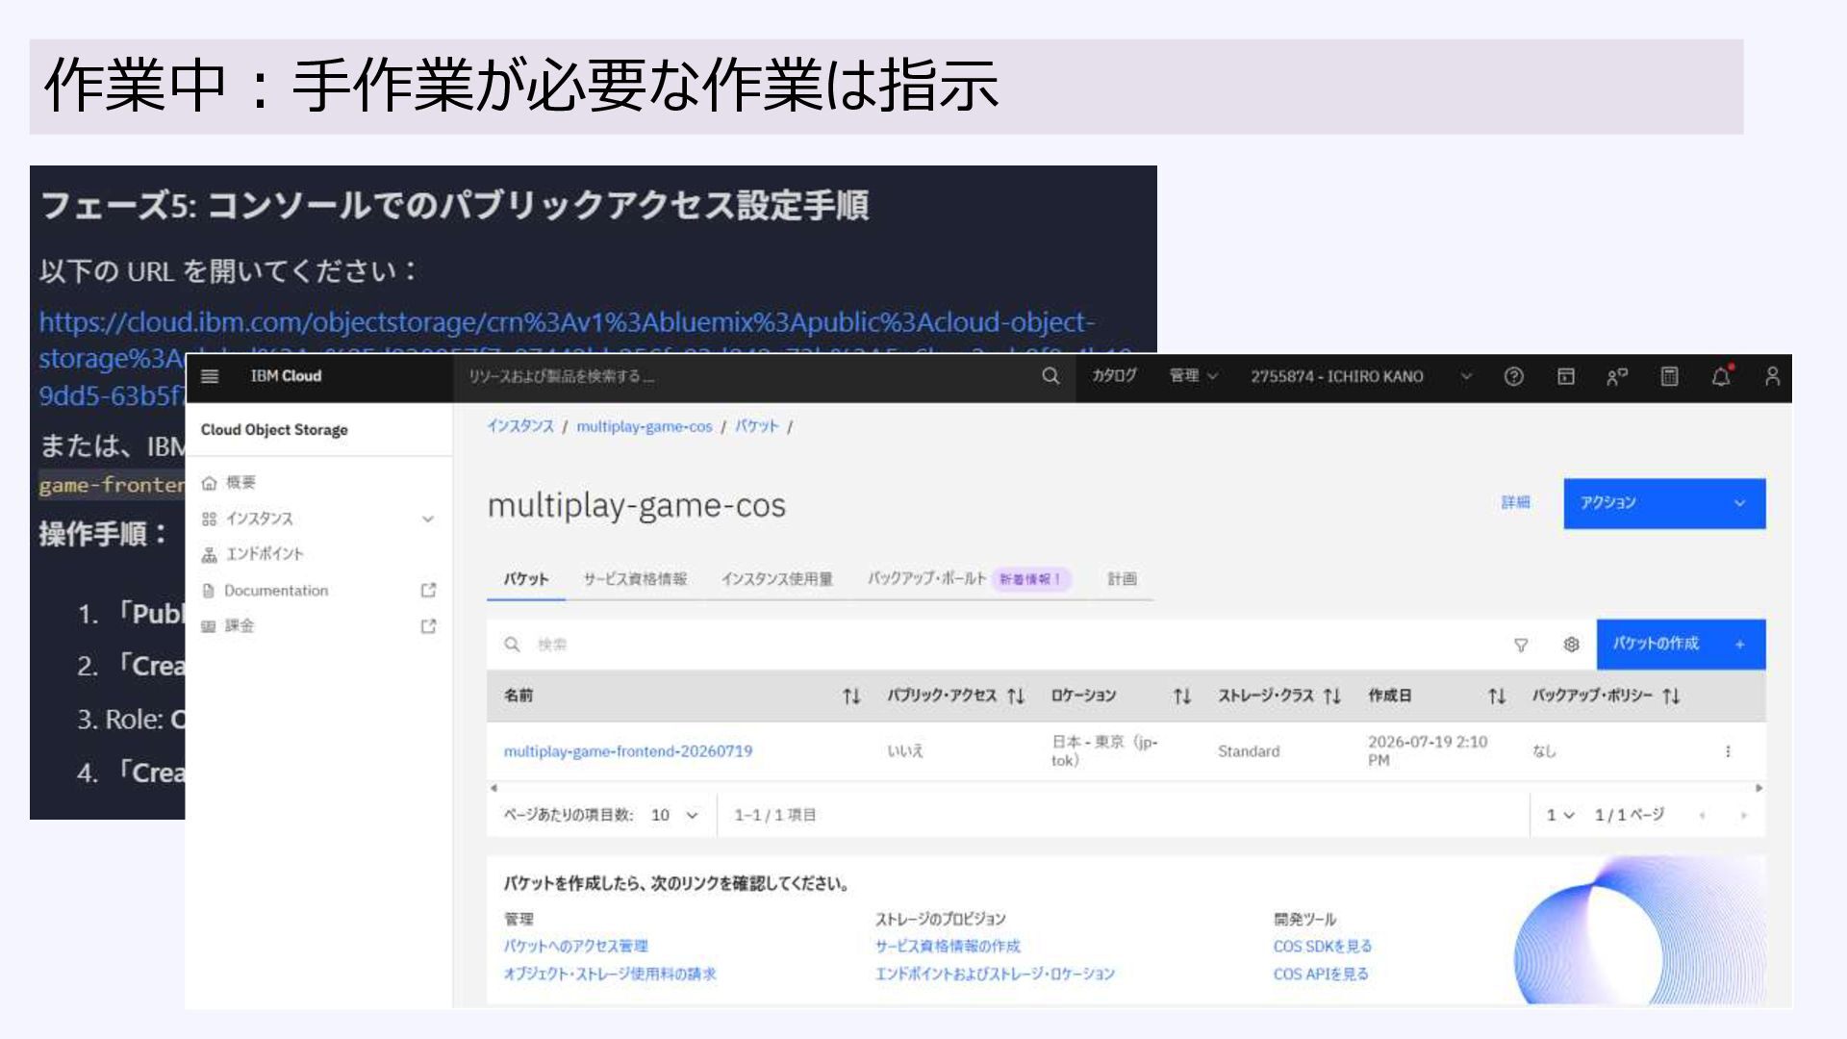This screenshot has width=1847, height=1039.
Task: Sort the table by 名前 column arrows
Action: click(851, 696)
